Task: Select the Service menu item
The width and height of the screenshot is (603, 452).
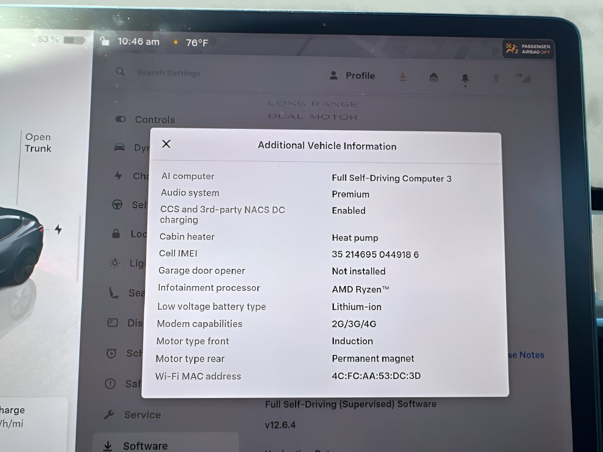Action: coord(132,414)
